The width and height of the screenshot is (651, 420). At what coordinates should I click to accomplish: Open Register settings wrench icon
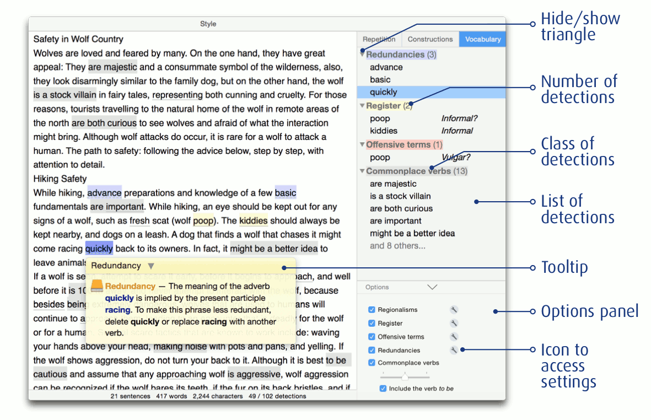[454, 324]
